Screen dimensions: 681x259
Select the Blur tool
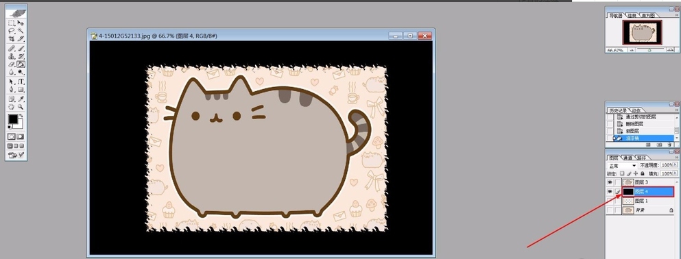coord(12,72)
